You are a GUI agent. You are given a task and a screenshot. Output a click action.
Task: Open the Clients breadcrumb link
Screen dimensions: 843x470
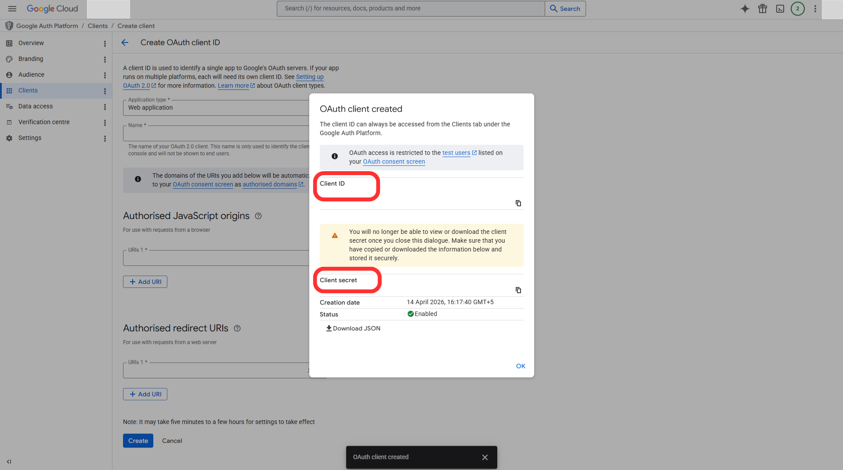98,26
